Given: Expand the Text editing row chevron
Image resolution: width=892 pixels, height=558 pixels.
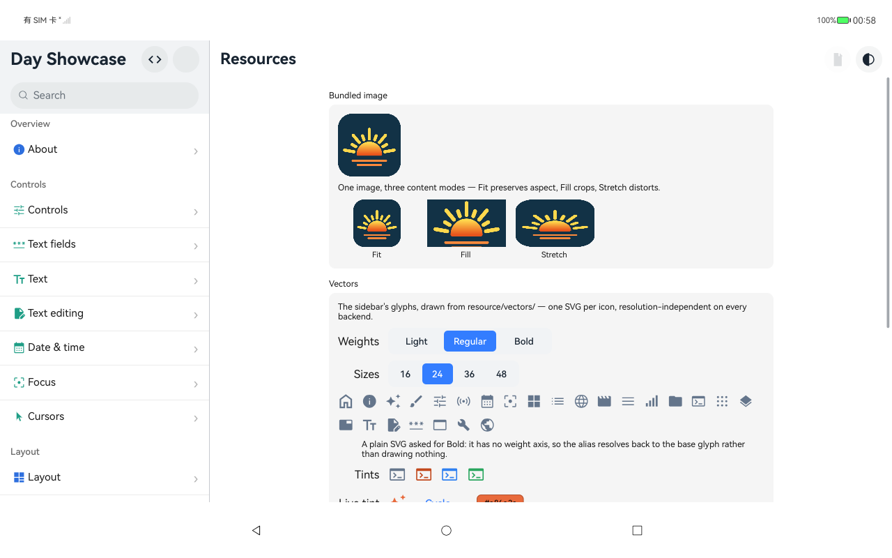Looking at the screenshot, I should tap(196, 315).
